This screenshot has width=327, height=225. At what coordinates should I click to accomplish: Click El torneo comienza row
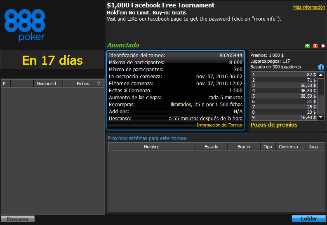175,84
